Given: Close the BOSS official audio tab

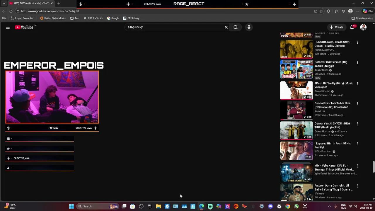Looking at the screenshot, I should tap(52, 3).
